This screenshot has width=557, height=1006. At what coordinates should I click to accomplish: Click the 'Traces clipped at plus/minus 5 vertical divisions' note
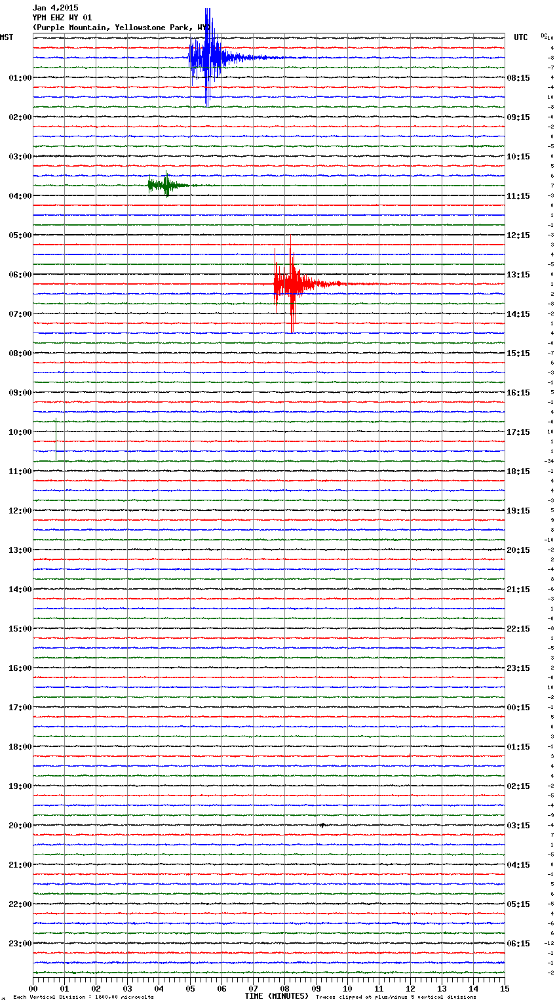point(396,997)
